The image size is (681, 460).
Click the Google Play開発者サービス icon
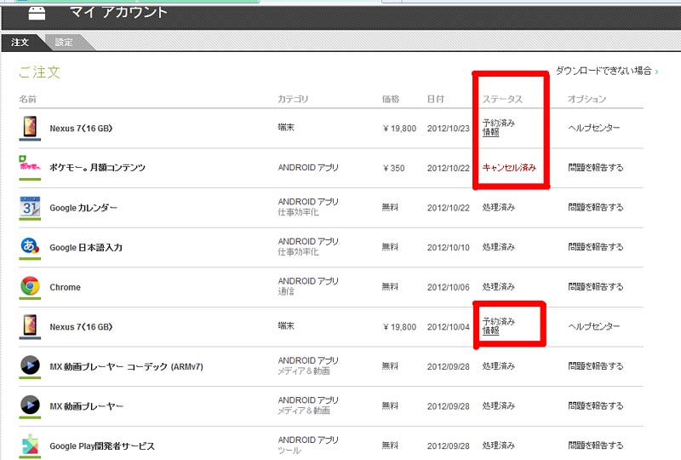30,445
